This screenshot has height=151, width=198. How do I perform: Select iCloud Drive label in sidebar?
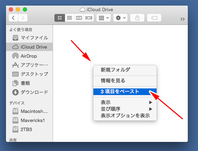[x=34, y=47]
